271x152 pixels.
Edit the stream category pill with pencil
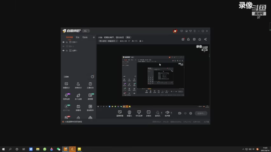point(108,41)
